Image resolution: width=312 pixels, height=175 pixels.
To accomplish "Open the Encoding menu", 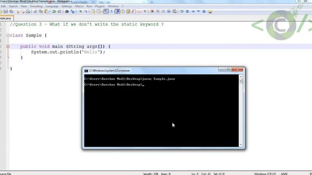I will coord(36,6).
